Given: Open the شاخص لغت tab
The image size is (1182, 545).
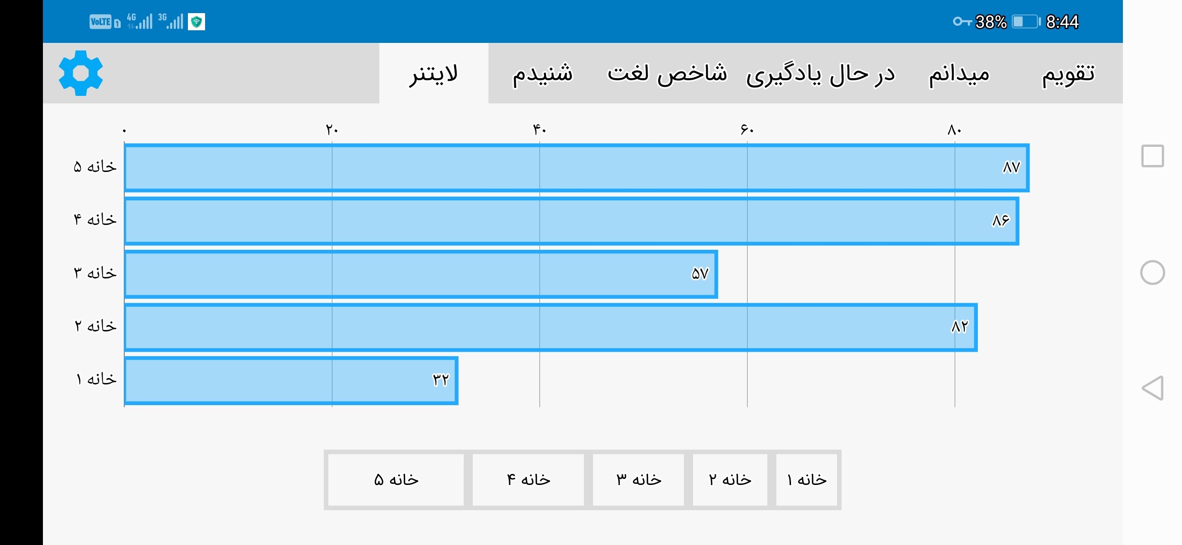Looking at the screenshot, I should pos(667,73).
